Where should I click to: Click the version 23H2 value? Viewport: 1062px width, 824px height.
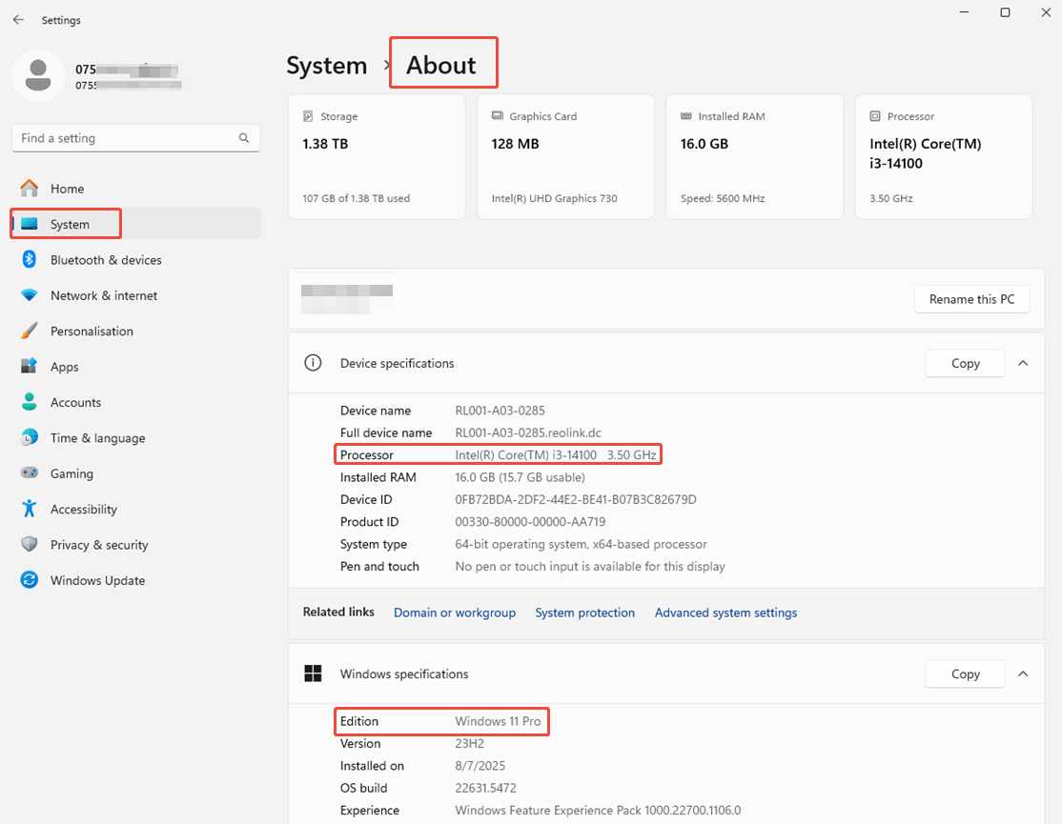tap(469, 743)
